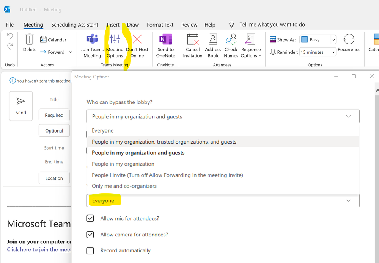379x263 pixels.
Task: Click the Required attendees button
Action: 54,115
